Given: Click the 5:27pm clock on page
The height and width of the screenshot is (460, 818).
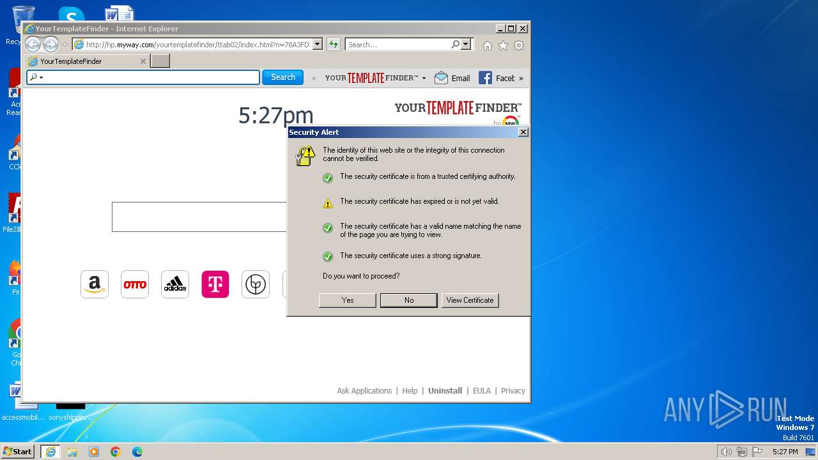Looking at the screenshot, I should (276, 116).
